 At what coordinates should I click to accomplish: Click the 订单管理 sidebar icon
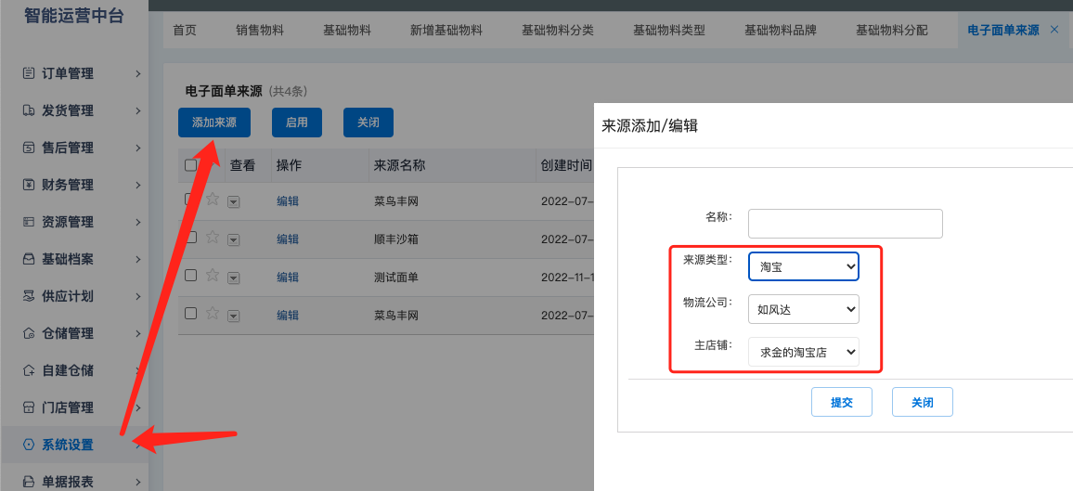(29, 73)
